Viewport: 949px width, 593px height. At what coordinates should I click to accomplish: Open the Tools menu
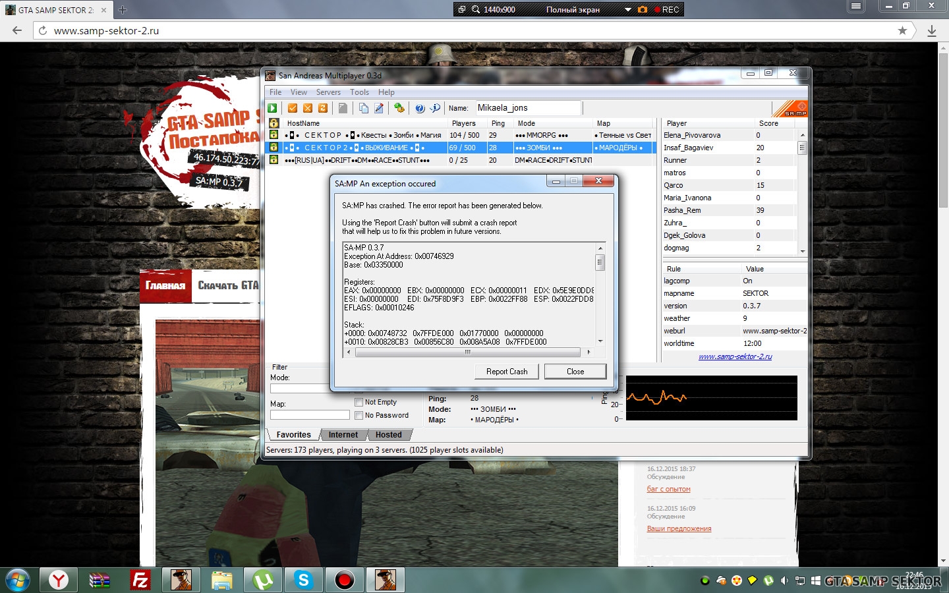click(x=359, y=92)
